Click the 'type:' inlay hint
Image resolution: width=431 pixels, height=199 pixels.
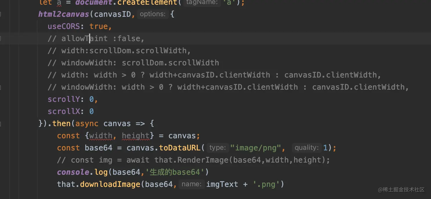[218, 148]
